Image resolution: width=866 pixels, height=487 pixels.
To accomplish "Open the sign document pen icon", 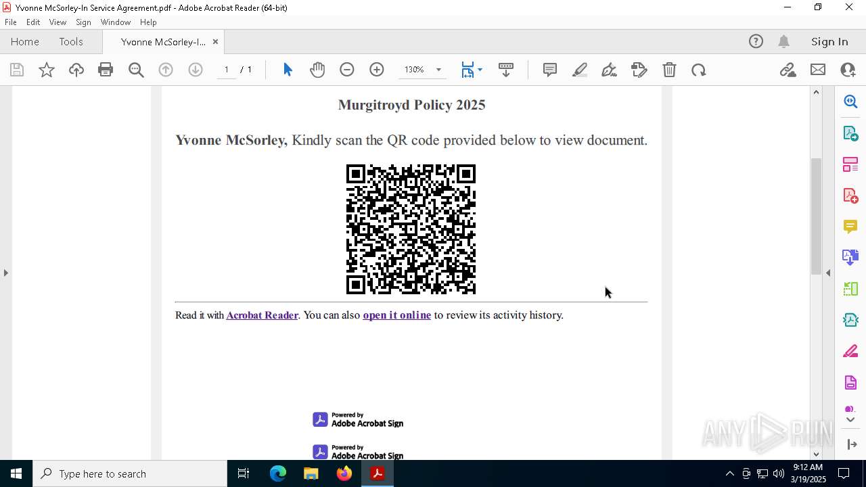I will click(609, 70).
